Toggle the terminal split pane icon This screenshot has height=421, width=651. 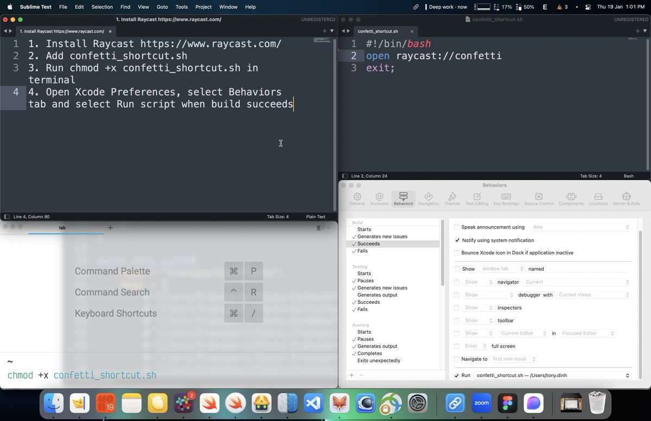(320, 228)
